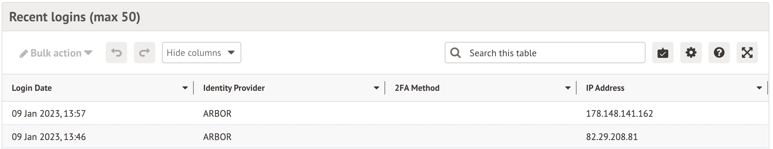The width and height of the screenshot is (773, 149).
Task: Open IP Address column menu arrow
Action: pyautogui.click(x=759, y=88)
